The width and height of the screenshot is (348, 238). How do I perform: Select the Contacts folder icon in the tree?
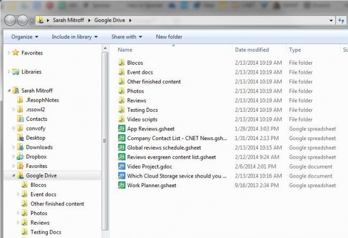tap(20, 119)
